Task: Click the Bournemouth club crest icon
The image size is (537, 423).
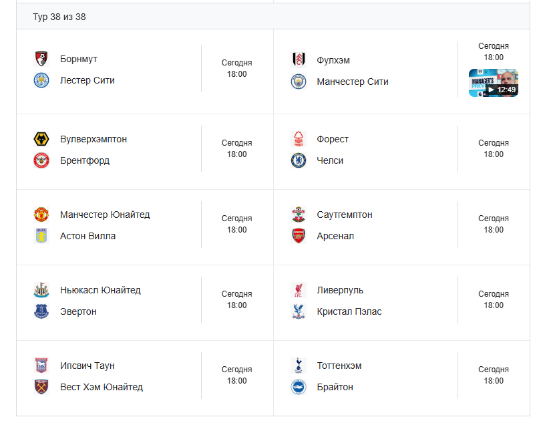Action: point(41,59)
